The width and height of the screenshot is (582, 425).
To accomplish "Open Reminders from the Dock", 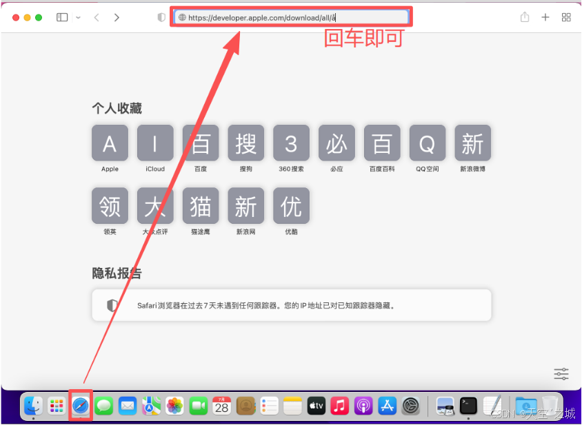I will tap(269, 406).
